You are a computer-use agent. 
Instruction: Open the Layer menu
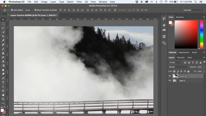pyautogui.click(x=53, y=2)
